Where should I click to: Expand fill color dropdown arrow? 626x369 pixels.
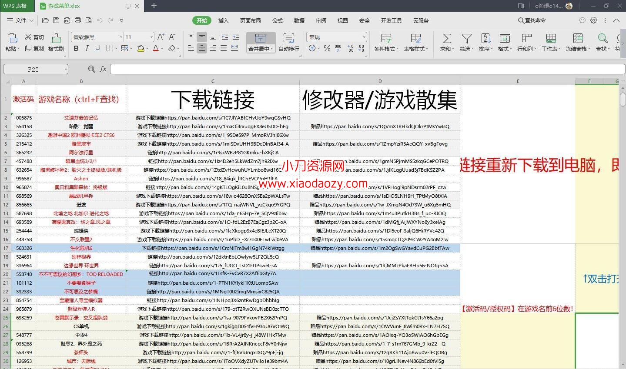tap(147, 48)
